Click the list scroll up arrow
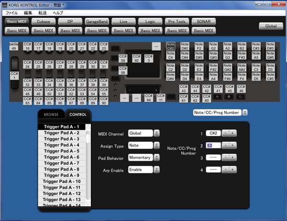Screen dimensions: 287x221 pyautogui.click(x=88, y=127)
